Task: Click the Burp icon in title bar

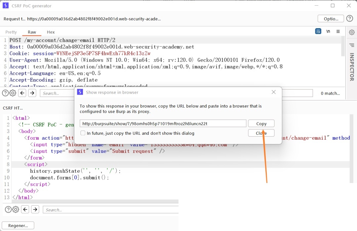Action: coord(6,6)
